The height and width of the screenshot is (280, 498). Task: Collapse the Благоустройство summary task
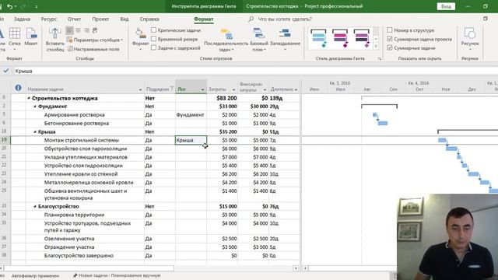point(35,206)
